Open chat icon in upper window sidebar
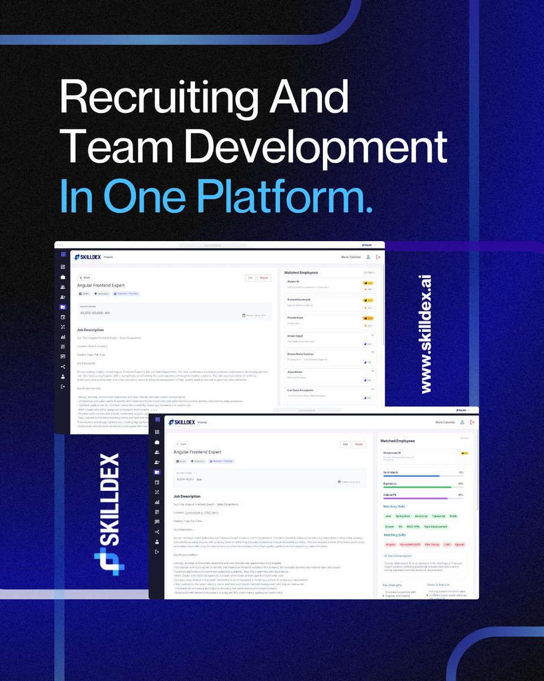 pyautogui.click(x=63, y=356)
